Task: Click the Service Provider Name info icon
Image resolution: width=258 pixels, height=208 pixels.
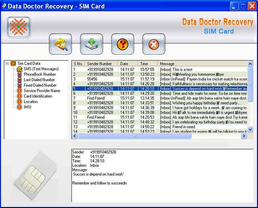Action: coord(20,91)
